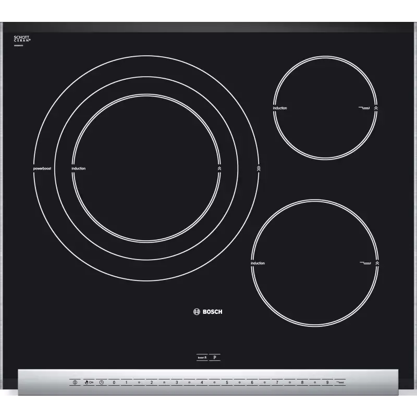Set power level 0 on the strip
The image size is (417, 417).
coord(114,382)
